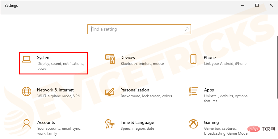Open the System settings label
This screenshot has height=139, width=278.
[44, 57]
